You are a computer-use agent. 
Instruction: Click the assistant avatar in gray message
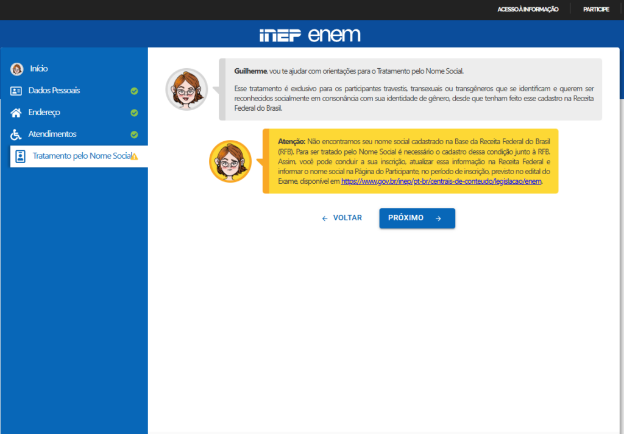tap(186, 89)
